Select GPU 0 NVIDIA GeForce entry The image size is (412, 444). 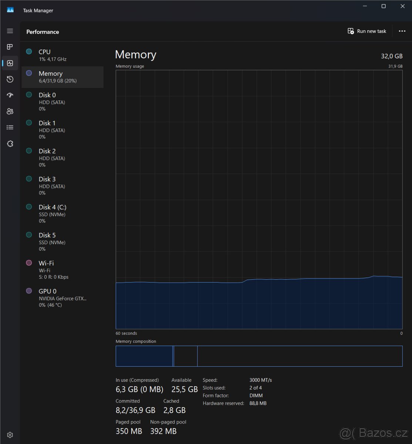pos(62,298)
